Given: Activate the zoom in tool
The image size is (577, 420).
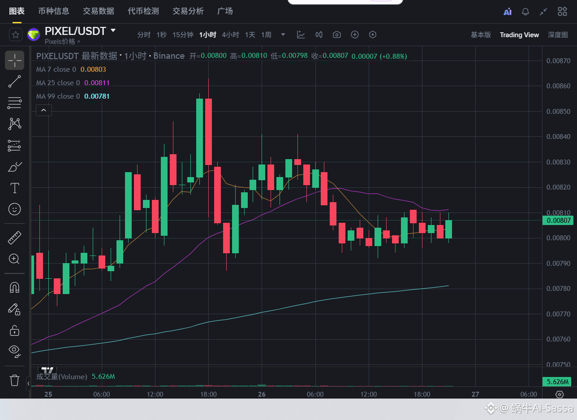Looking at the screenshot, I should (15, 259).
